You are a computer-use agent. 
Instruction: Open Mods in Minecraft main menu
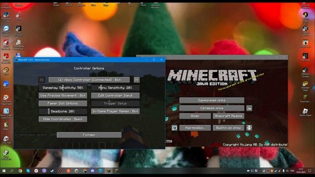click(195, 116)
